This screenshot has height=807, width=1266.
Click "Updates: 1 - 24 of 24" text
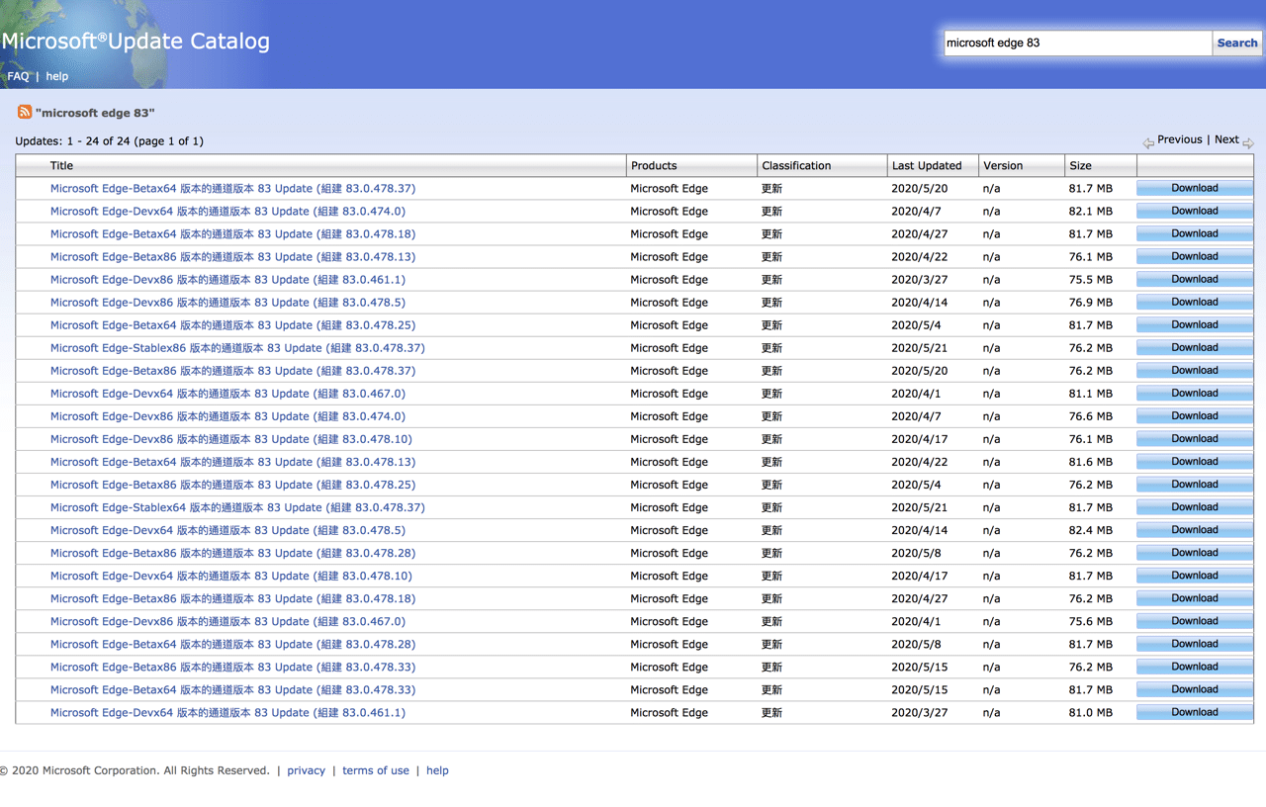(72, 141)
